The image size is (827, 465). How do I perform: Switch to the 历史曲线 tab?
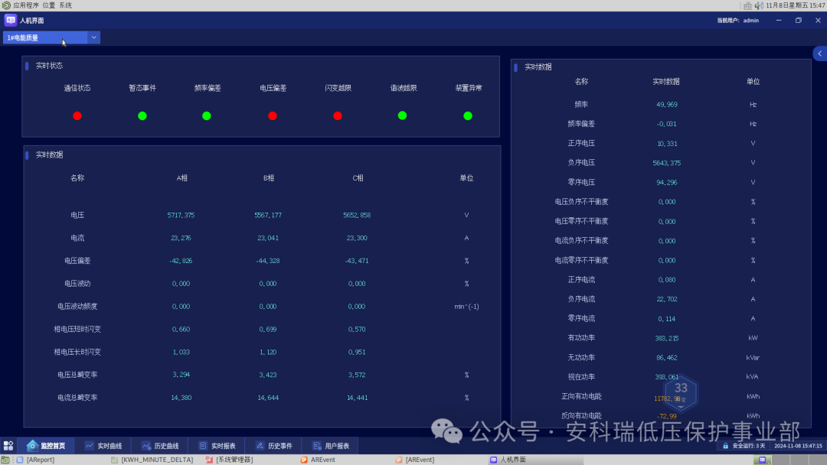(160, 446)
